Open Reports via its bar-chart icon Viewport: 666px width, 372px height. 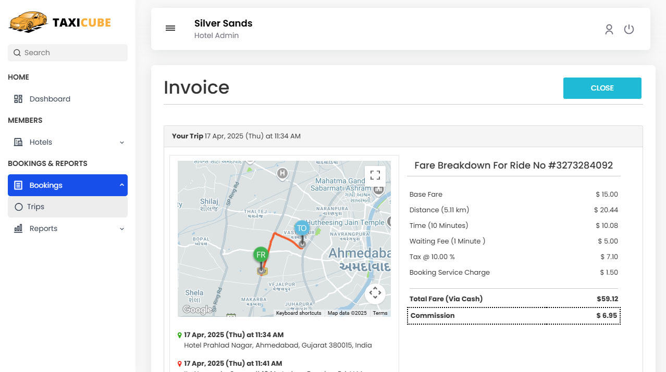(x=19, y=228)
